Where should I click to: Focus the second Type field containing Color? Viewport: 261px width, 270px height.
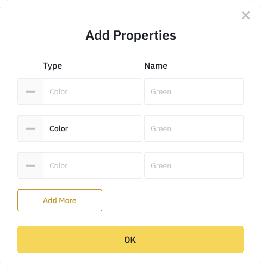(x=92, y=128)
